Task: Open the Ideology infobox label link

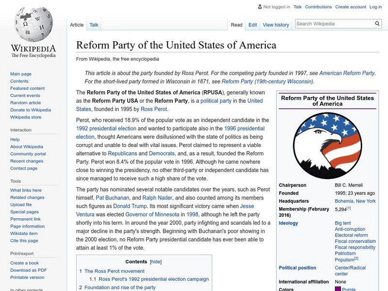Action: [x=288, y=223]
